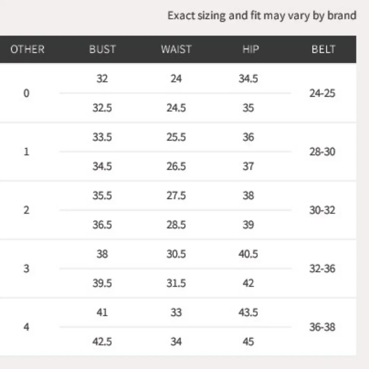
Task: Select the 32-36 belt size cell
Action: point(322,269)
